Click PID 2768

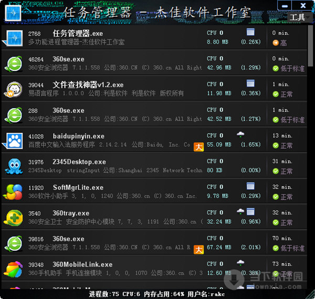coord(34,34)
